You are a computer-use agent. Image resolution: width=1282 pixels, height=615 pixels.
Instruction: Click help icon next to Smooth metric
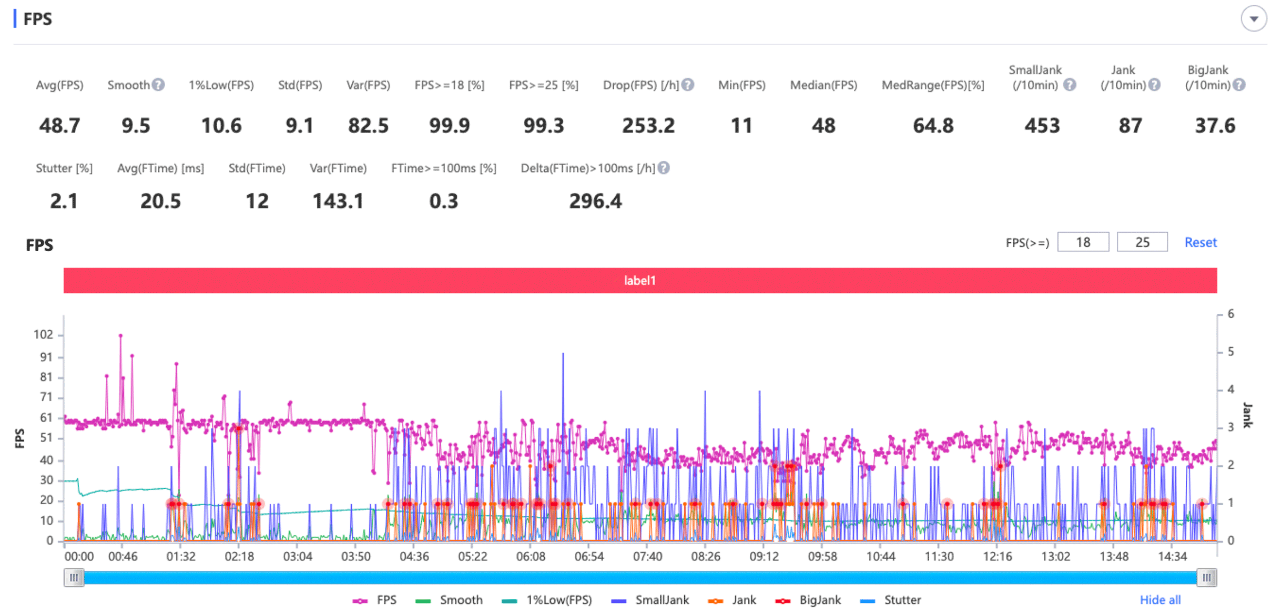tap(158, 85)
